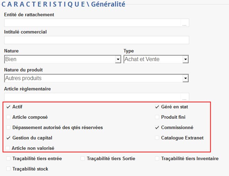
Task: Uncheck the Actif checkbox
Action: [9, 107]
